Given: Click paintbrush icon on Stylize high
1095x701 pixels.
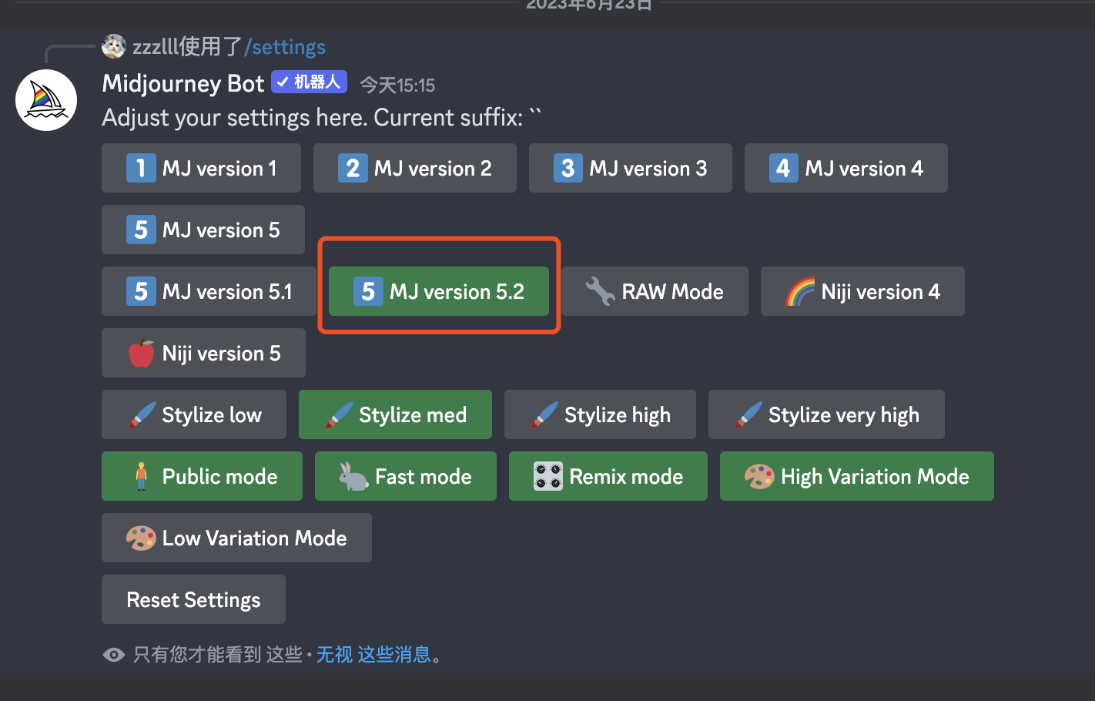Looking at the screenshot, I should click(x=544, y=414).
